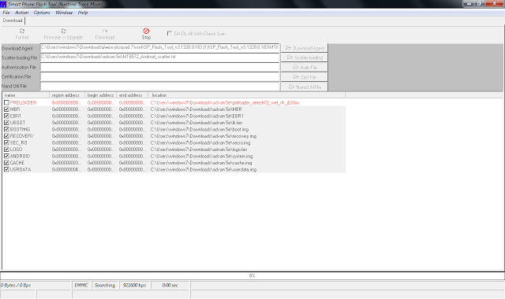The width and height of the screenshot is (505, 299).
Task: Uncheck the UBOOT partition checkbox
Action: (x=6, y=123)
